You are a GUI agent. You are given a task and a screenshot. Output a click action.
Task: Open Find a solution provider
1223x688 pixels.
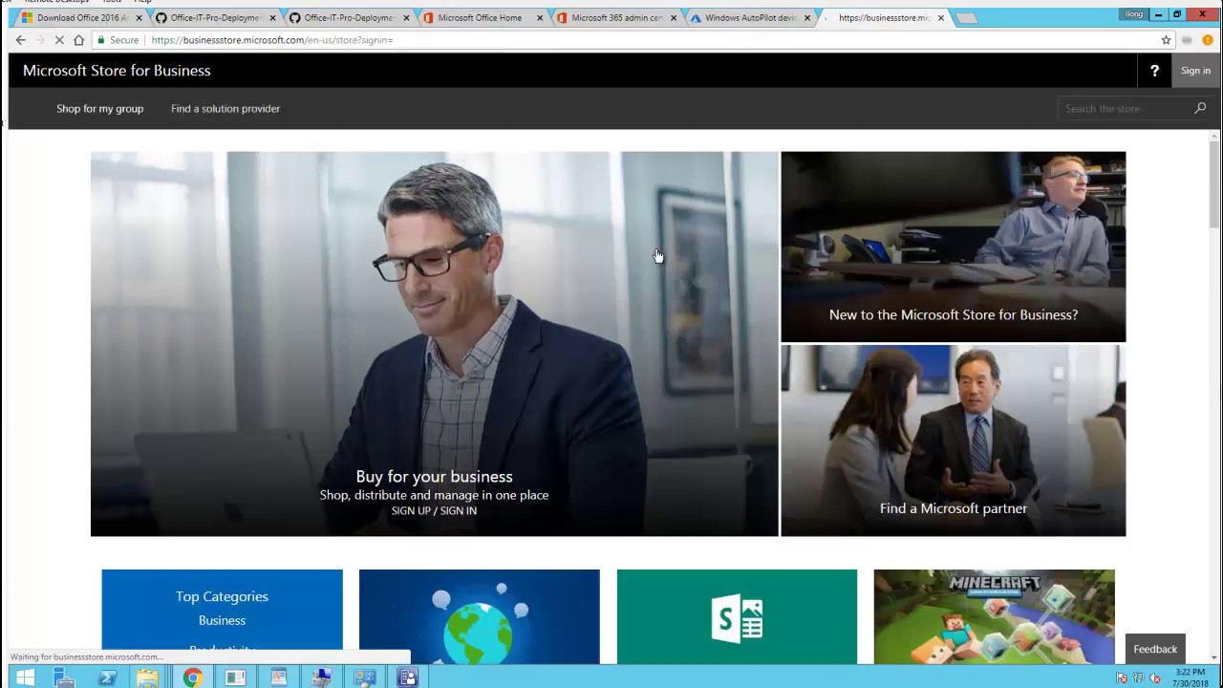pos(225,108)
